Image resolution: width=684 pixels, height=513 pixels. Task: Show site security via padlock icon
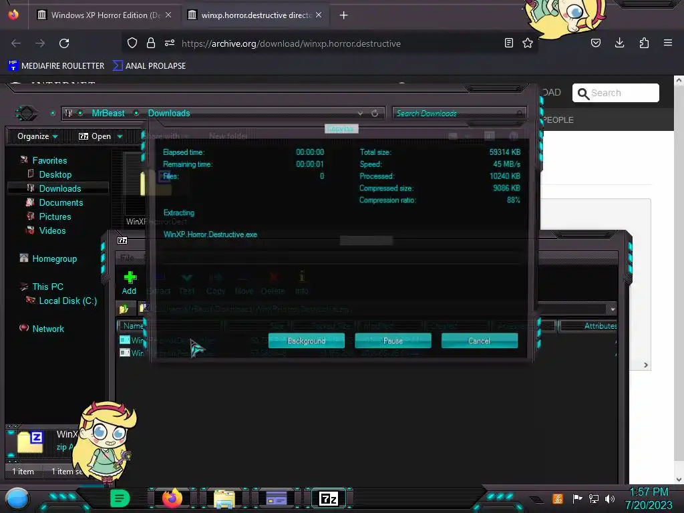point(151,43)
